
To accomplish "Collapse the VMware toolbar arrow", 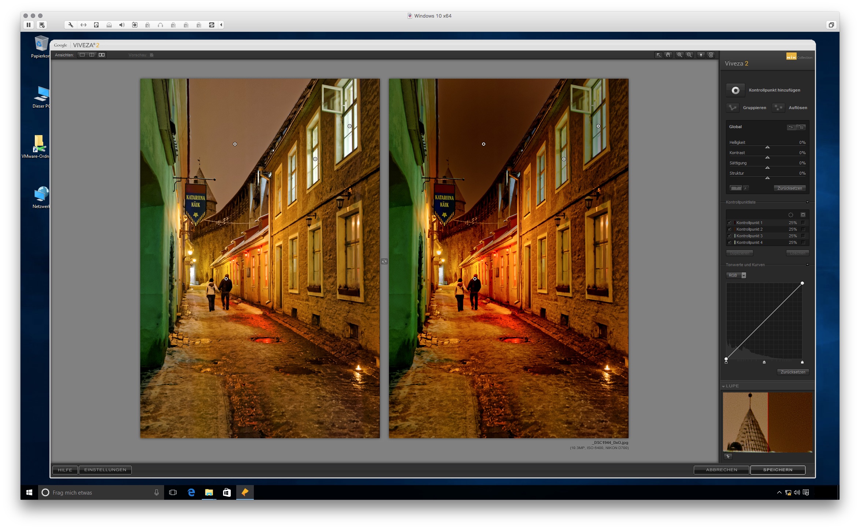I will tap(221, 25).
